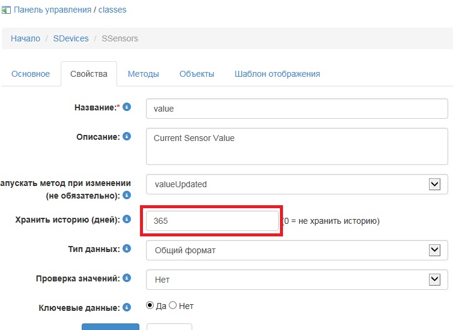Open the valueUpdated method dropdown
Screen dimensions: 453x330
click(297, 185)
